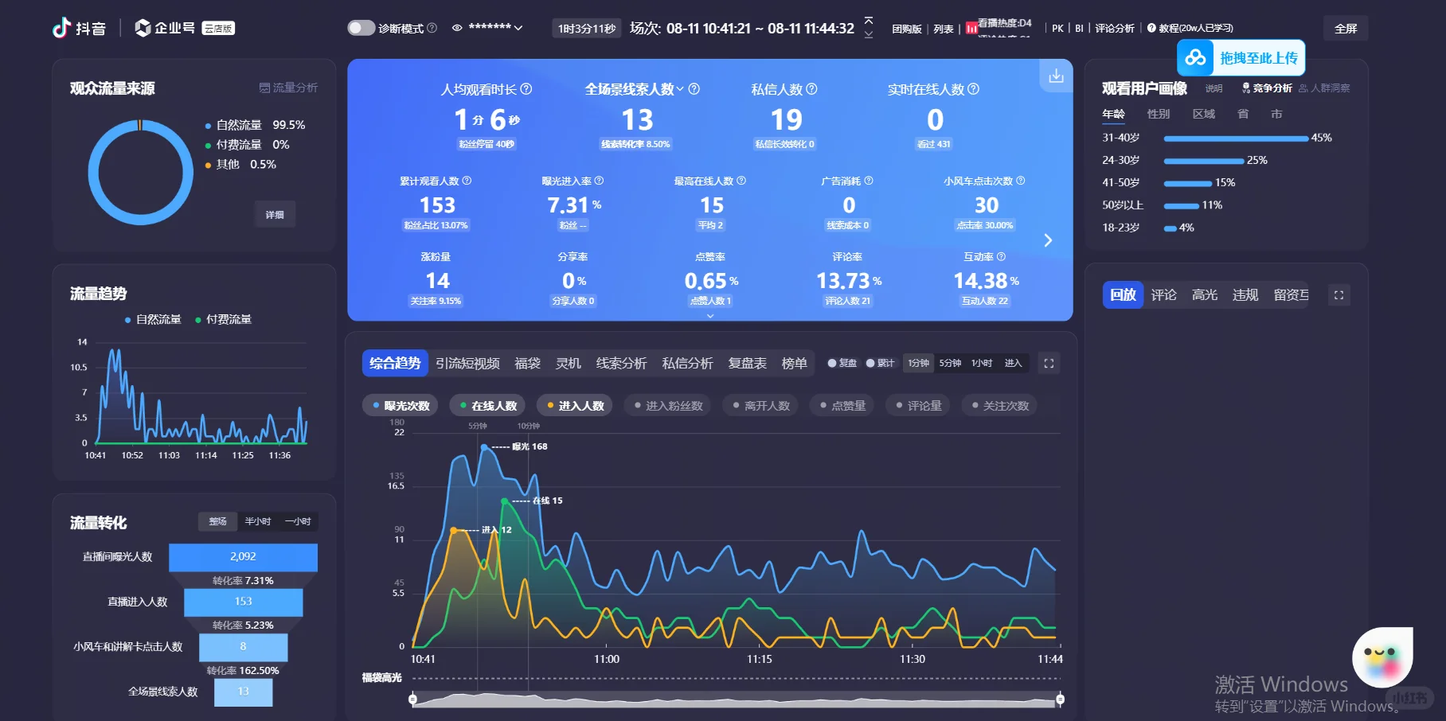Click the help icon next to 教程
This screenshot has height=721, width=1446.
pyautogui.click(x=1151, y=28)
